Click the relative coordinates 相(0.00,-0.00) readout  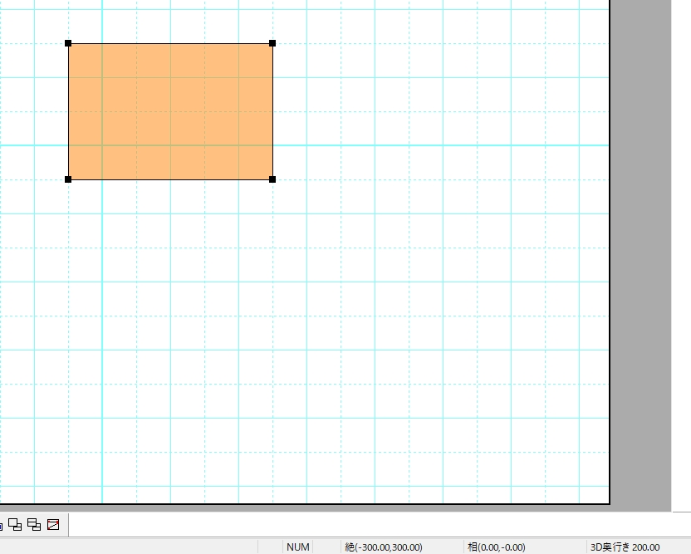pyautogui.click(x=496, y=547)
